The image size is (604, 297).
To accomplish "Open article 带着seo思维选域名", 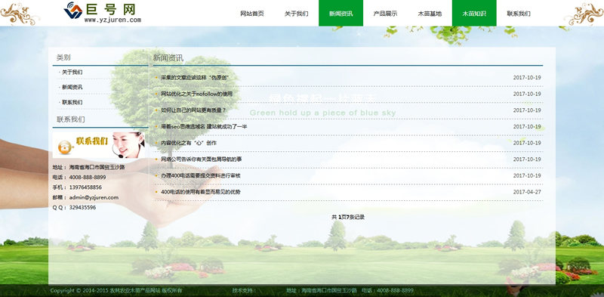I will 204,126.
